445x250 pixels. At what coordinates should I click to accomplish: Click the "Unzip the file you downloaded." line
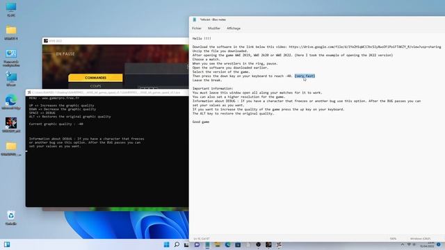coord(220,51)
